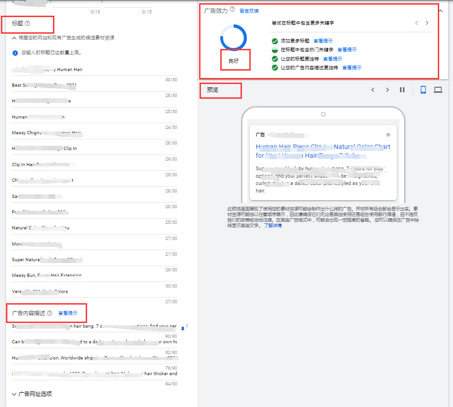
Task: Click the help icon next to 广告内容描述
Action: click(x=49, y=313)
